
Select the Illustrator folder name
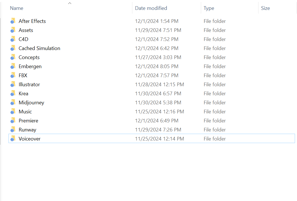(x=29, y=85)
